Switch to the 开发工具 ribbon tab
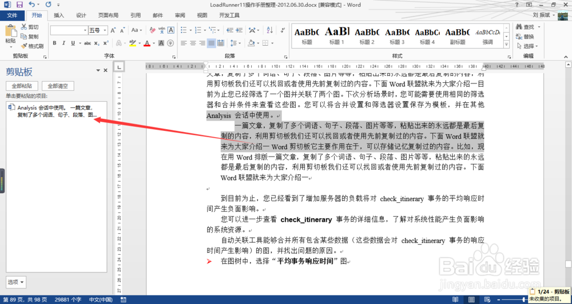Image resolution: width=572 pixels, height=304 pixels. (x=229, y=15)
